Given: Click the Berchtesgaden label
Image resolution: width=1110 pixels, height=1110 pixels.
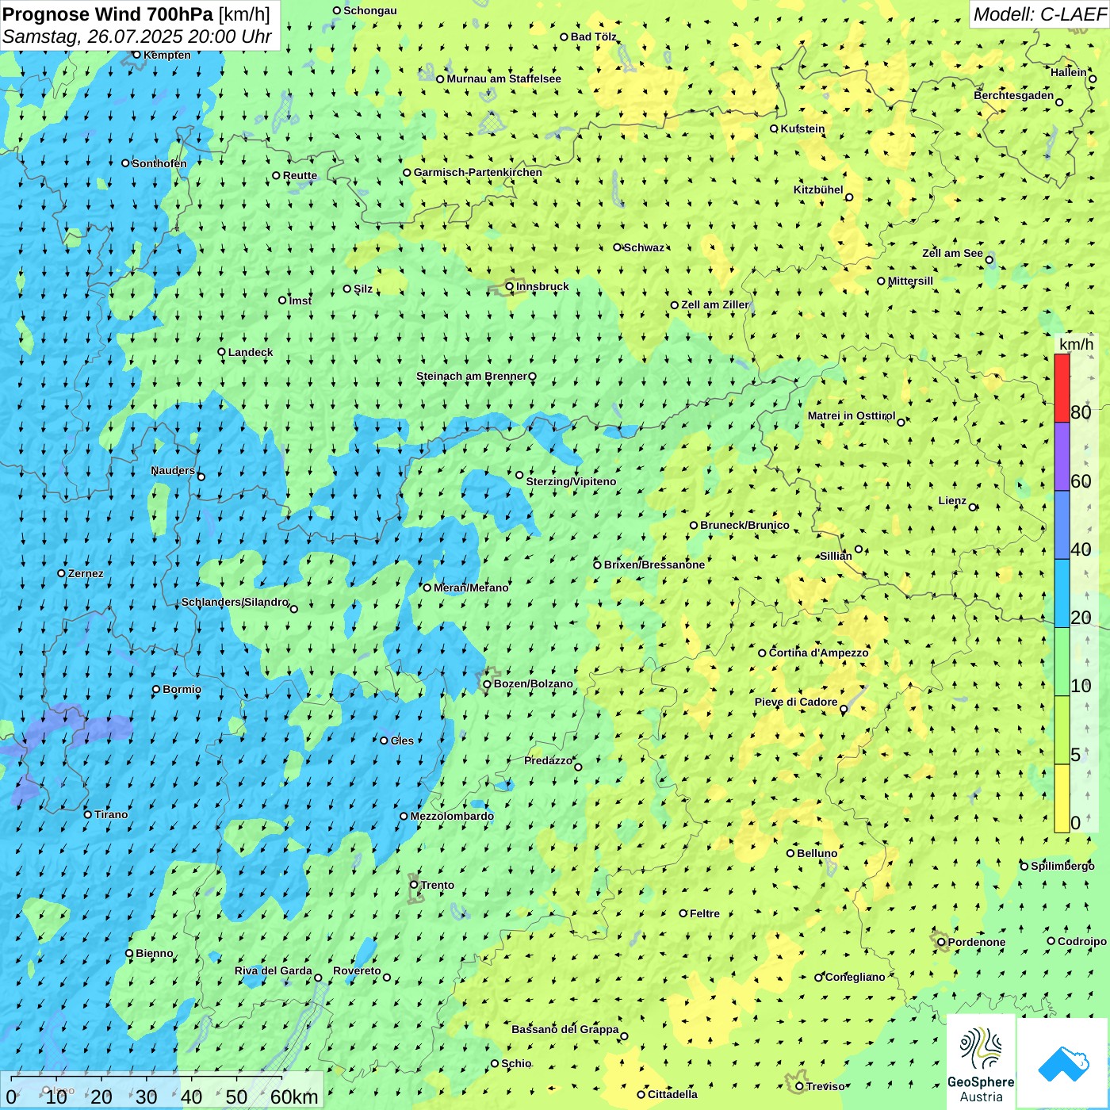Looking at the screenshot, I should [1014, 95].
